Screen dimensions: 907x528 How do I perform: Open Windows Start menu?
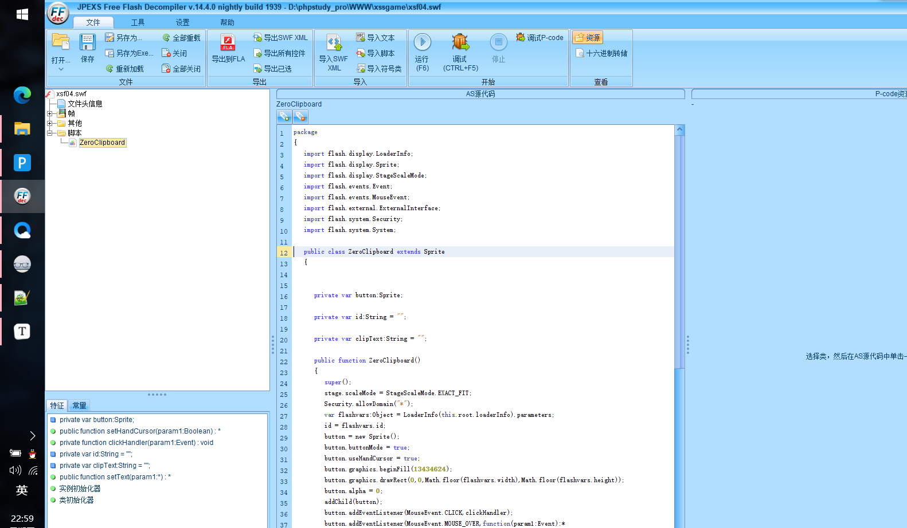(x=22, y=14)
